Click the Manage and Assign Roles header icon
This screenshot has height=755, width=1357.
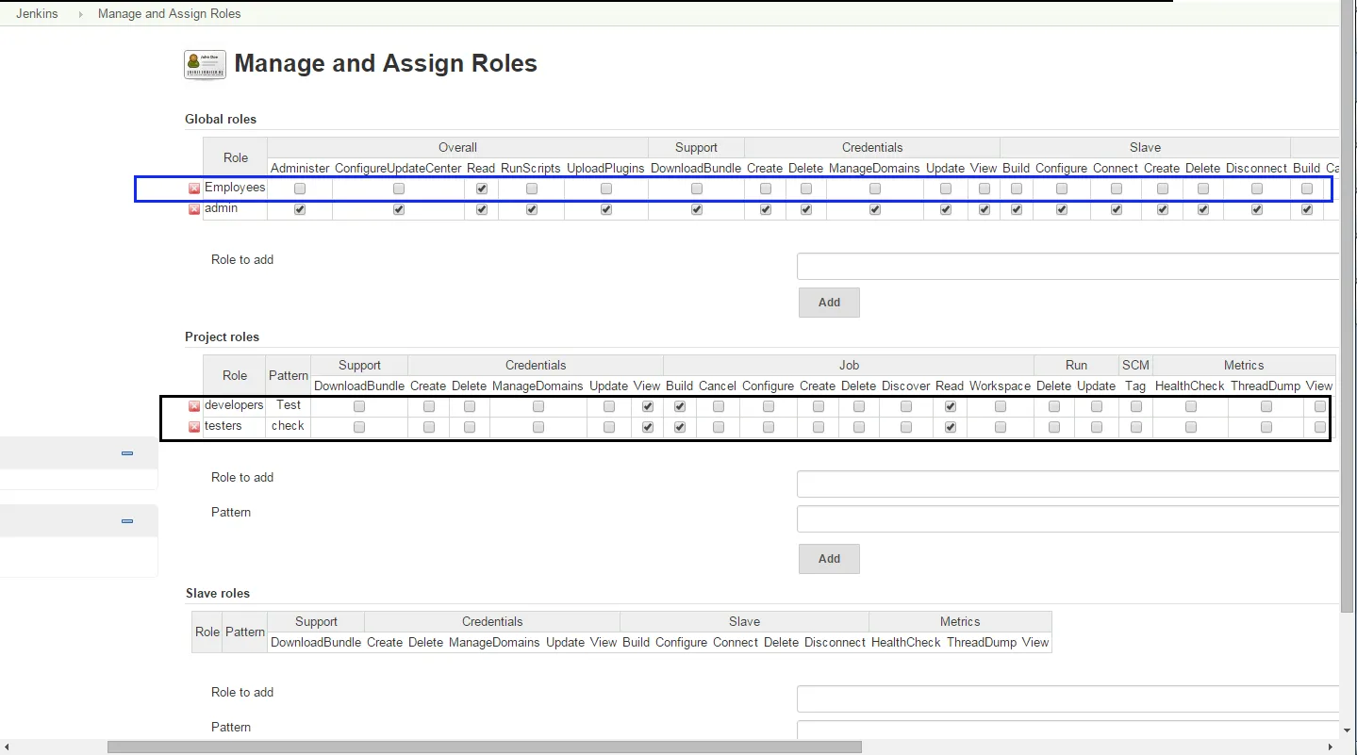(205, 65)
